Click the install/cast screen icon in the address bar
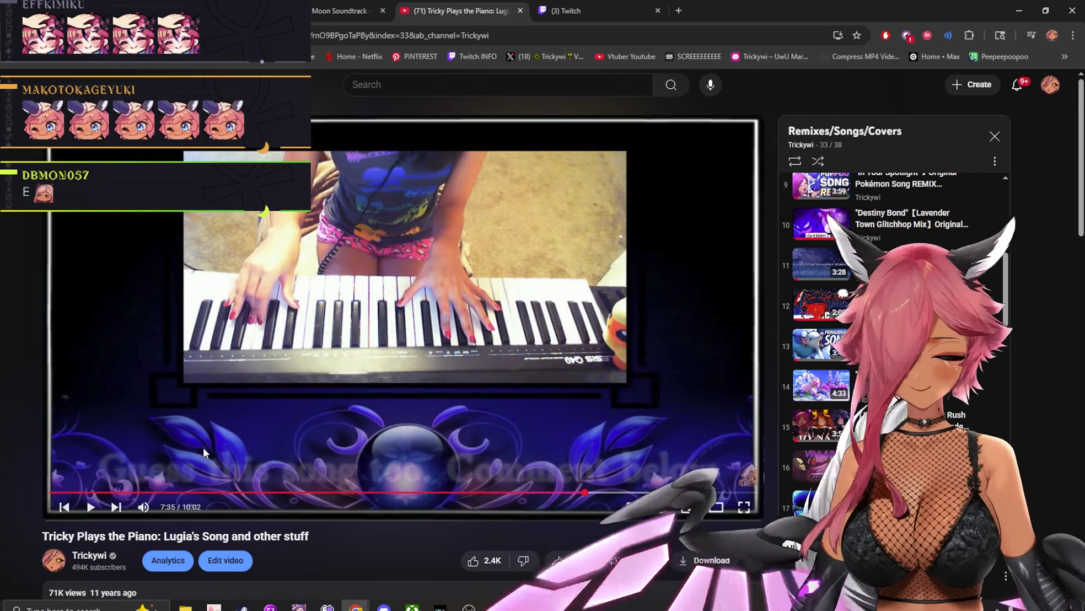The image size is (1085, 611). (837, 35)
